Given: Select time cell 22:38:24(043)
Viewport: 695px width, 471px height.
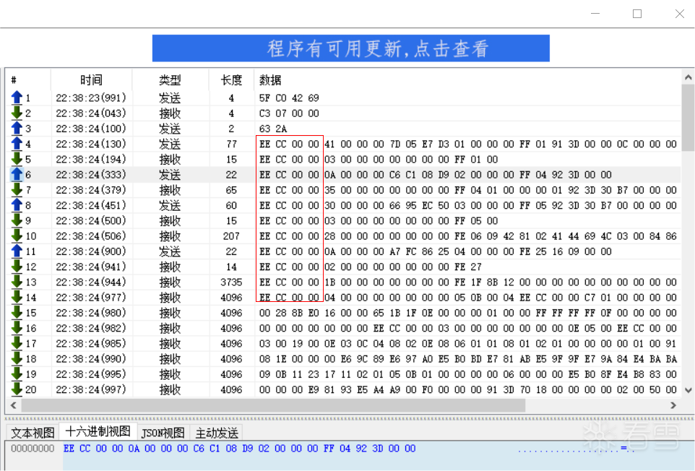Looking at the screenshot, I should pos(91,113).
